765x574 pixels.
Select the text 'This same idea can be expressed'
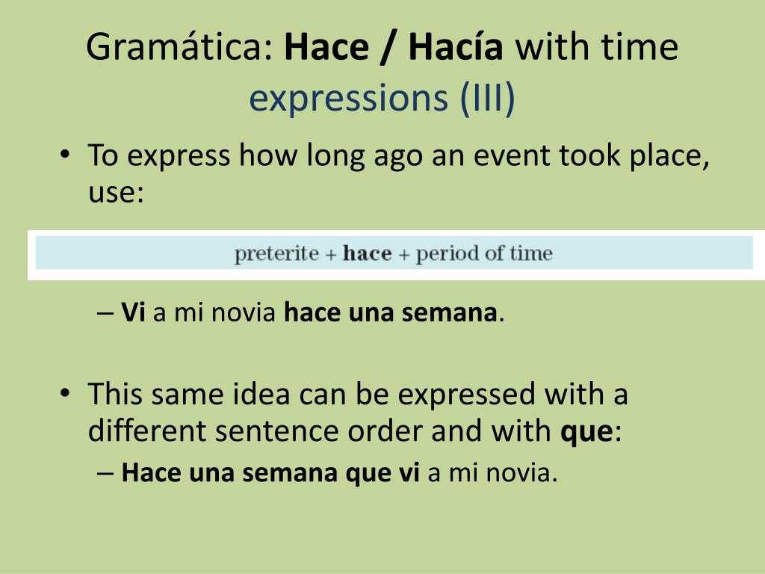click(x=312, y=395)
